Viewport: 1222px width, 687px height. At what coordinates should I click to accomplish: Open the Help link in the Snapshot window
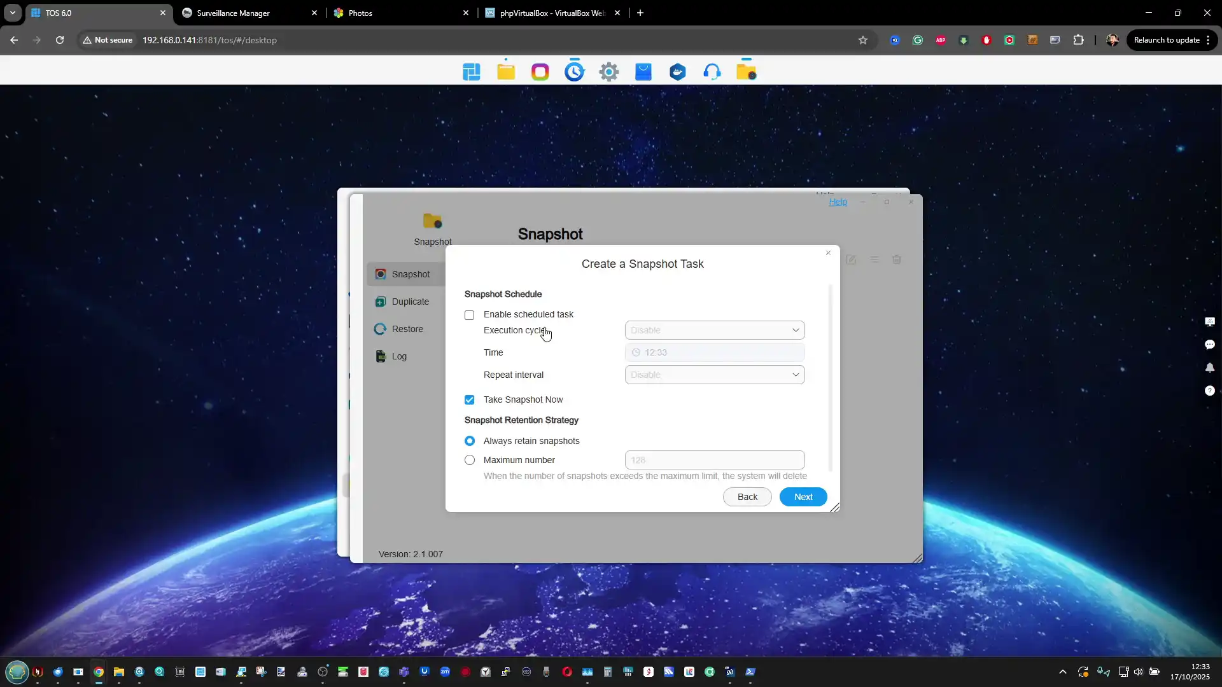(x=838, y=202)
